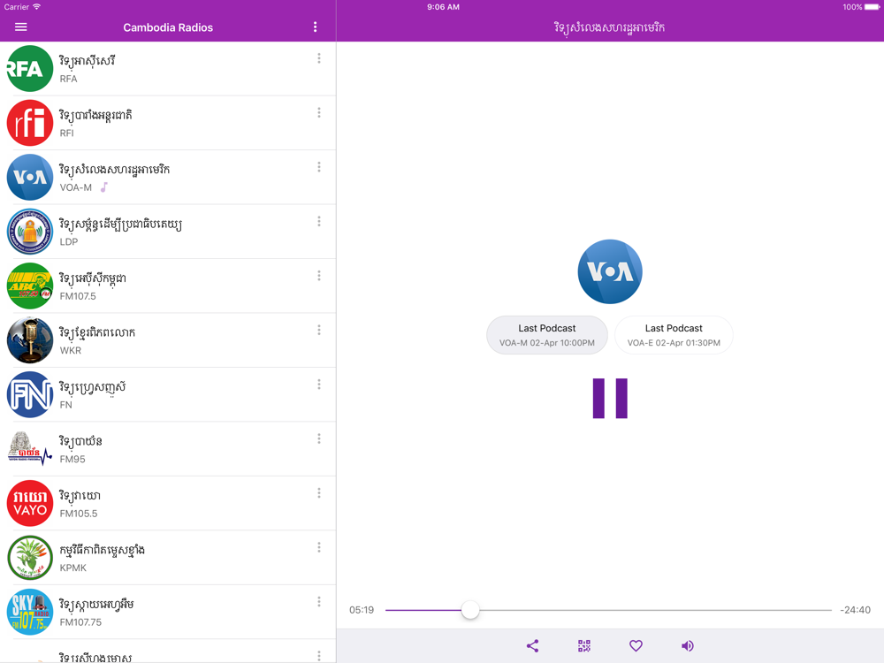Open options for the KPMK station
Image resolution: width=884 pixels, height=663 pixels.
319,547
